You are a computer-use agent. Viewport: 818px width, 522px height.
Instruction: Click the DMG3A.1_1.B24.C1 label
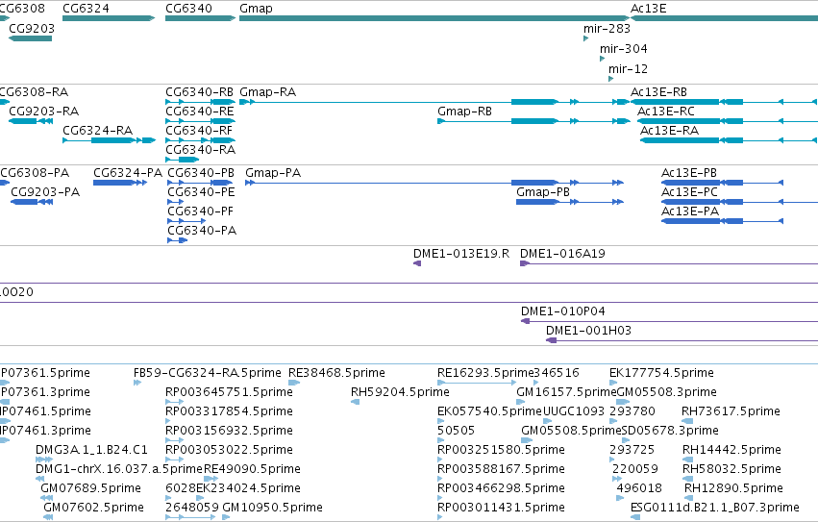(x=91, y=450)
